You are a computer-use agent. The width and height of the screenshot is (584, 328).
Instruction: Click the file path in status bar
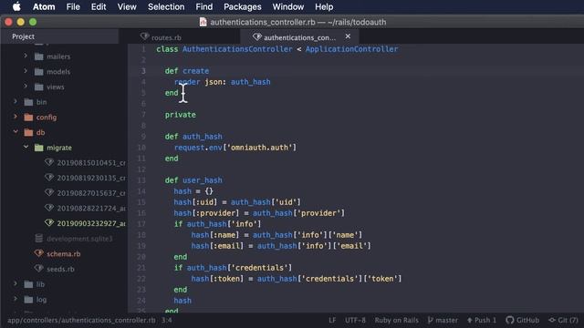[81, 320]
